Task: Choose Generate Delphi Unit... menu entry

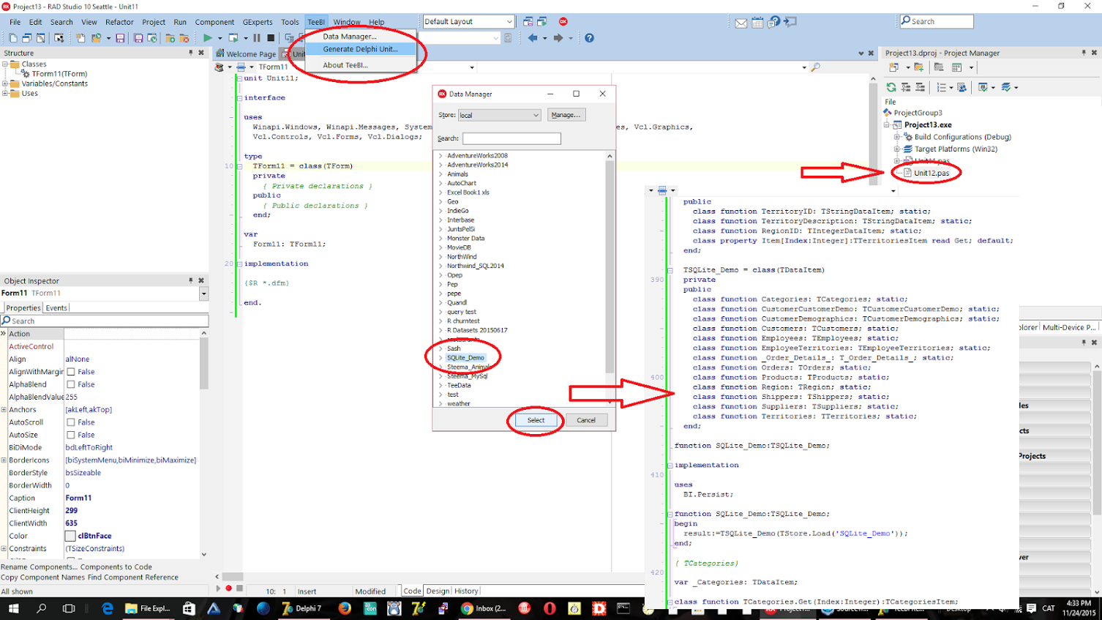Action: (360, 49)
